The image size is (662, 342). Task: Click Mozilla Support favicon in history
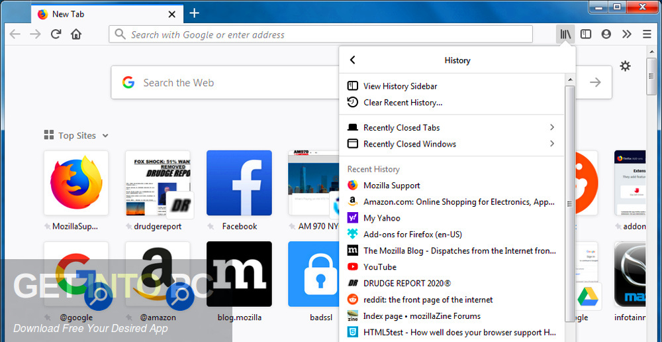(353, 185)
